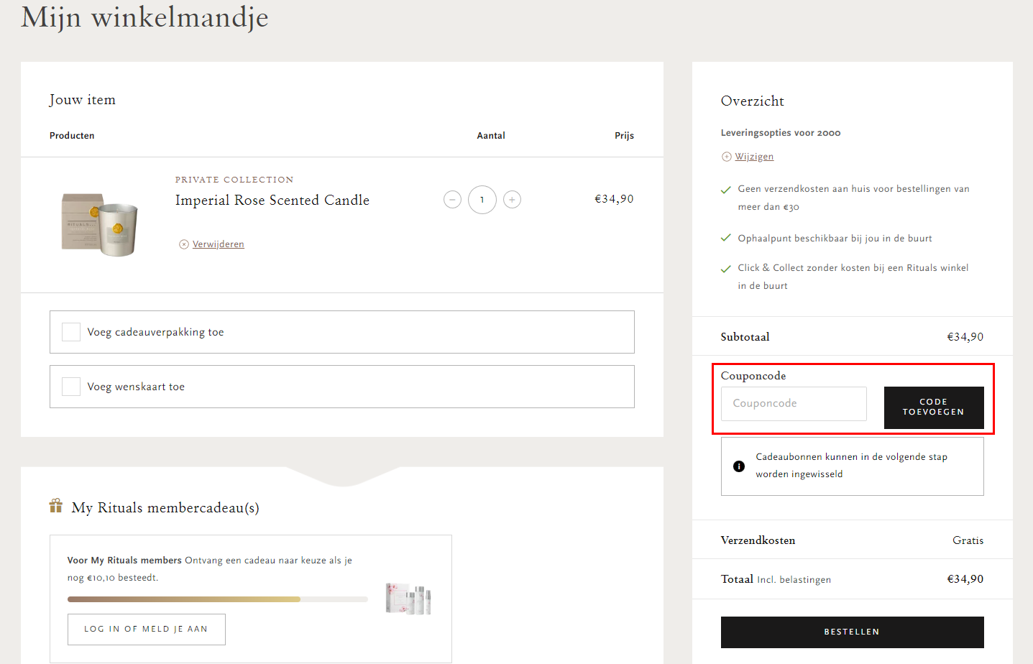Click the Verwijderen remove link
This screenshot has width=1033, height=664.
[x=219, y=244]
